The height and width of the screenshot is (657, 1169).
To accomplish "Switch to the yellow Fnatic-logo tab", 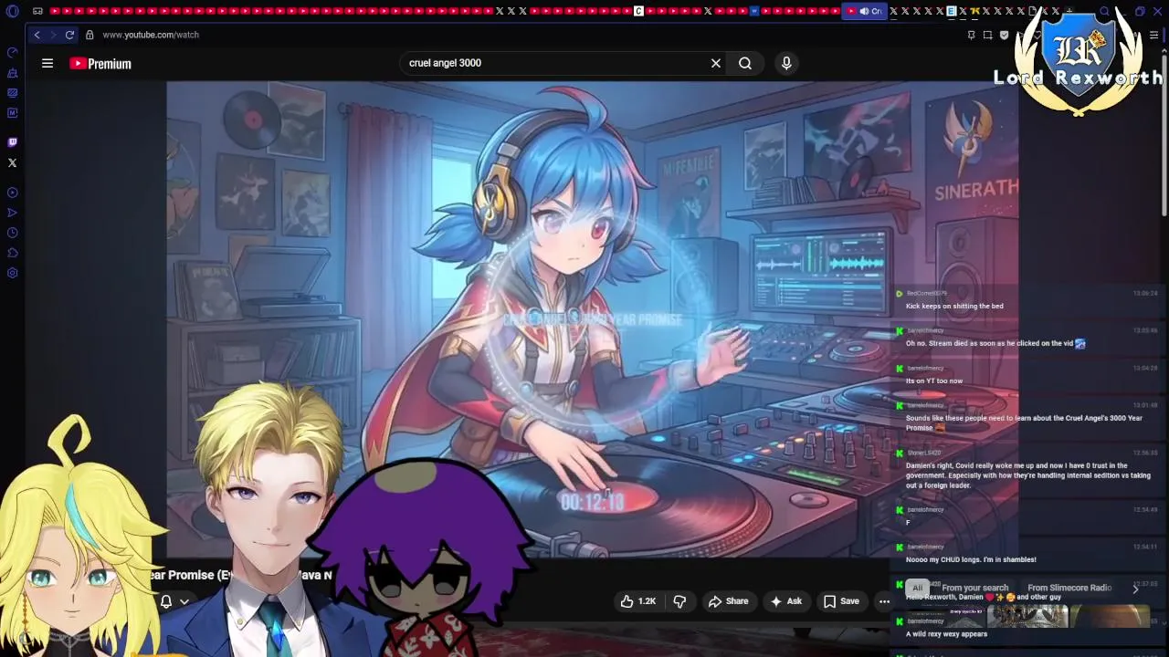I will [x=974, y=11].
